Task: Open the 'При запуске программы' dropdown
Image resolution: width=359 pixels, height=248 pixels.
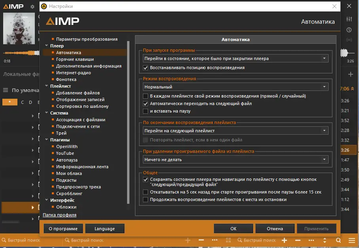Action: click(x=236, y=57)
